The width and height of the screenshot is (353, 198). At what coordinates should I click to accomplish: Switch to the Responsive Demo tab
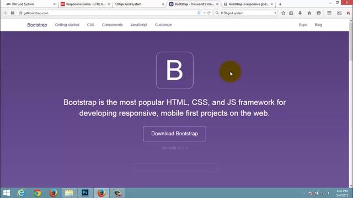[85, 4]
